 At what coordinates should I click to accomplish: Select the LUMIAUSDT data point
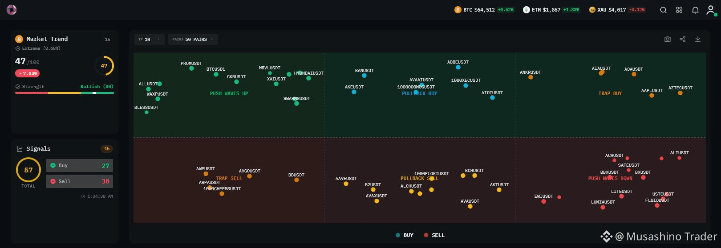603,207
